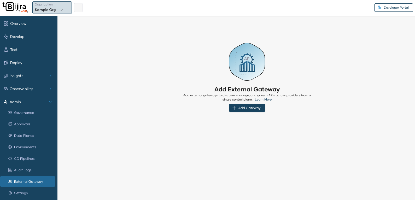Expand the Insights submenu chevron

50,76
